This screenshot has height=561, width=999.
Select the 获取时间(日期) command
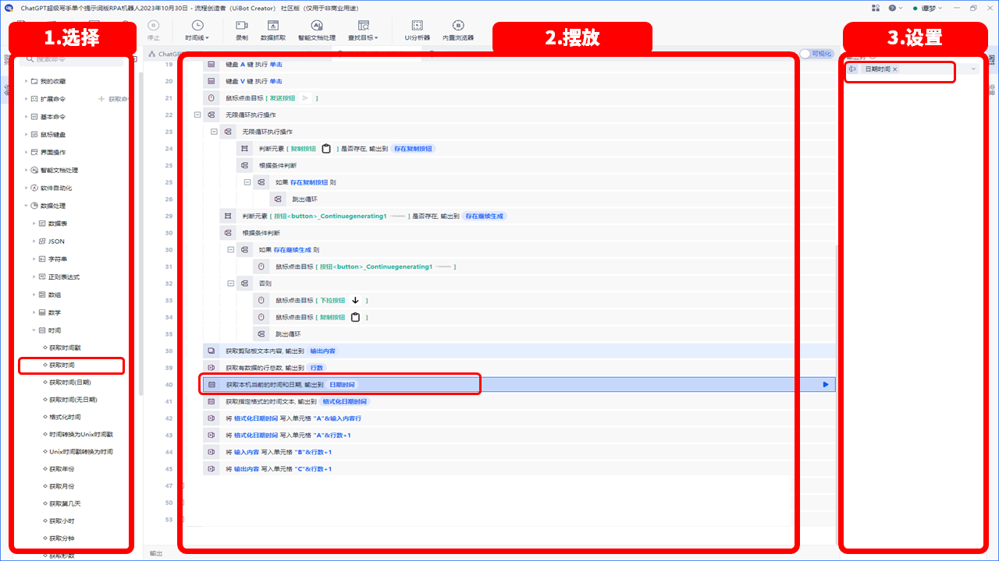click(69, 383)
